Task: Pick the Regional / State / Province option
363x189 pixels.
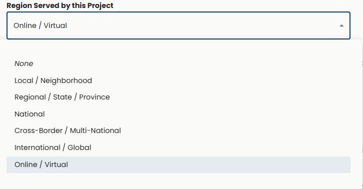Action: [x=178, y=97]
